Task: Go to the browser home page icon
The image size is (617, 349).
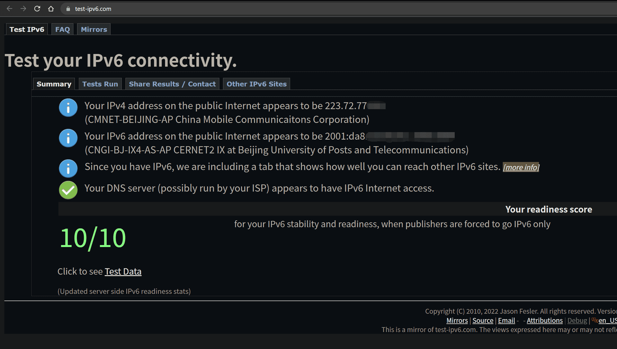Action: click(x=51, y=9)
